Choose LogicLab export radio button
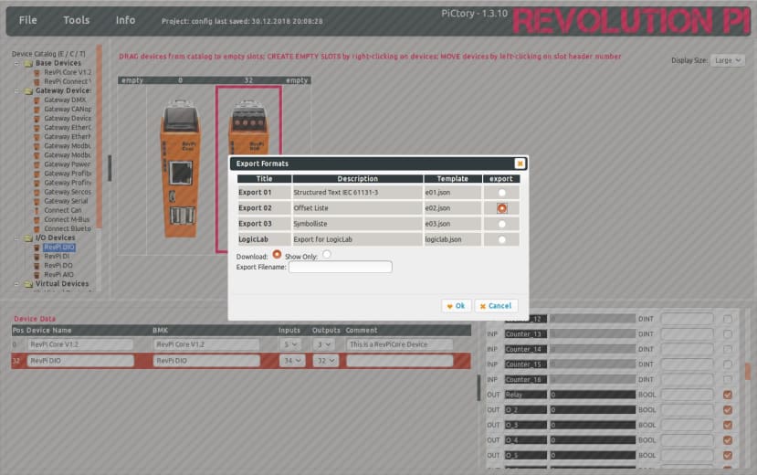Image resolution: width=757 pixels, height=475 pixels. [x=501, y=239]
